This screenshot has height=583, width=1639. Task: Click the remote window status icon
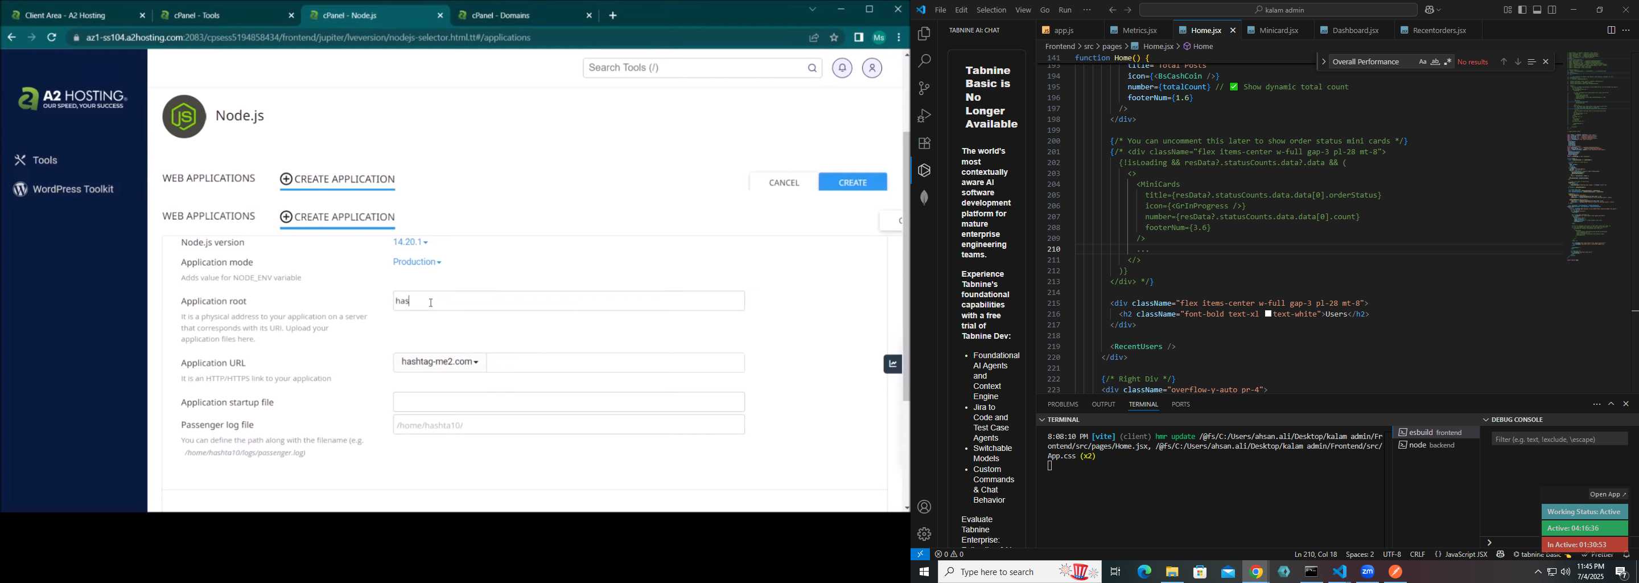coord(920,555)
